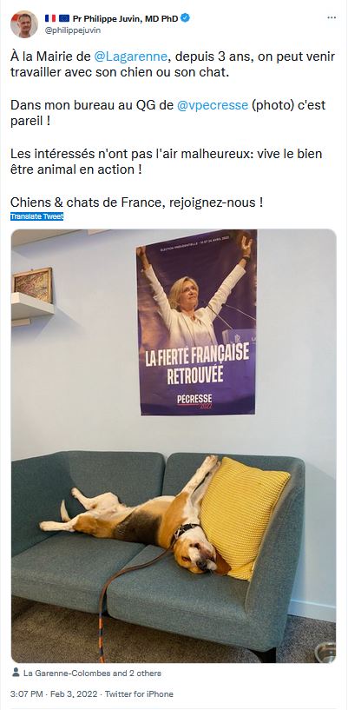Click the Pécresse 2022 poster in photo

click(x=196, y=322)
